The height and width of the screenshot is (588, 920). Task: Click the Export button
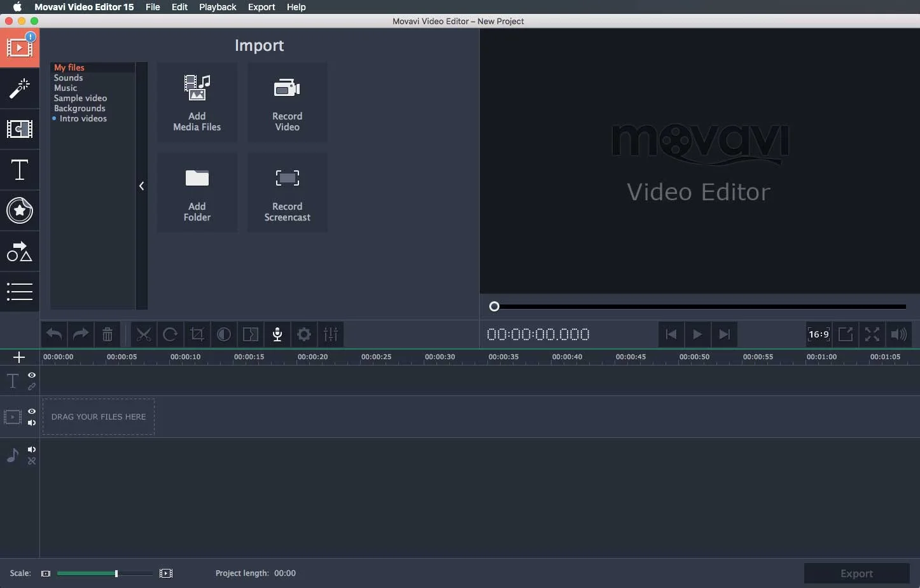click(x=856, y=573)
